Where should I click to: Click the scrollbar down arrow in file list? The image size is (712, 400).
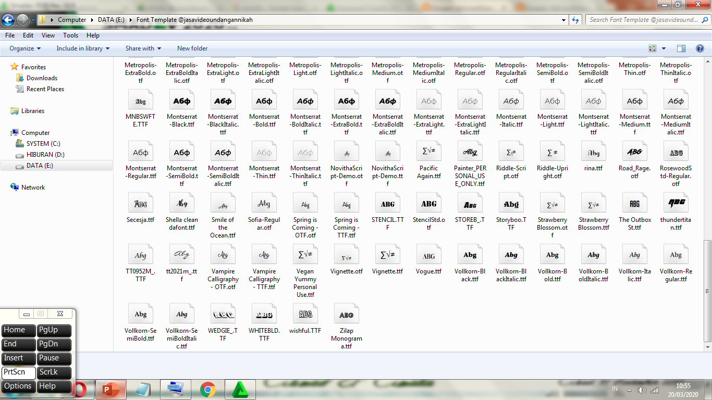pyautogui.click(x=707, y=347)
